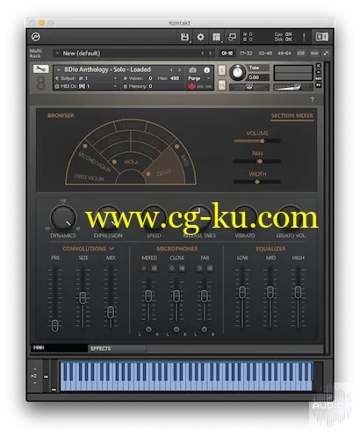The width and height of the screenshot is (360, 436).
Task: Click the KSP script button
Action: click(300, 53)
